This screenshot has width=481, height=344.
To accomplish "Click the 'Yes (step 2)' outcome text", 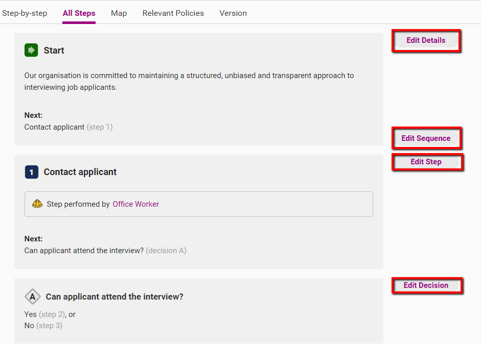I will click(x=44, y=314).
